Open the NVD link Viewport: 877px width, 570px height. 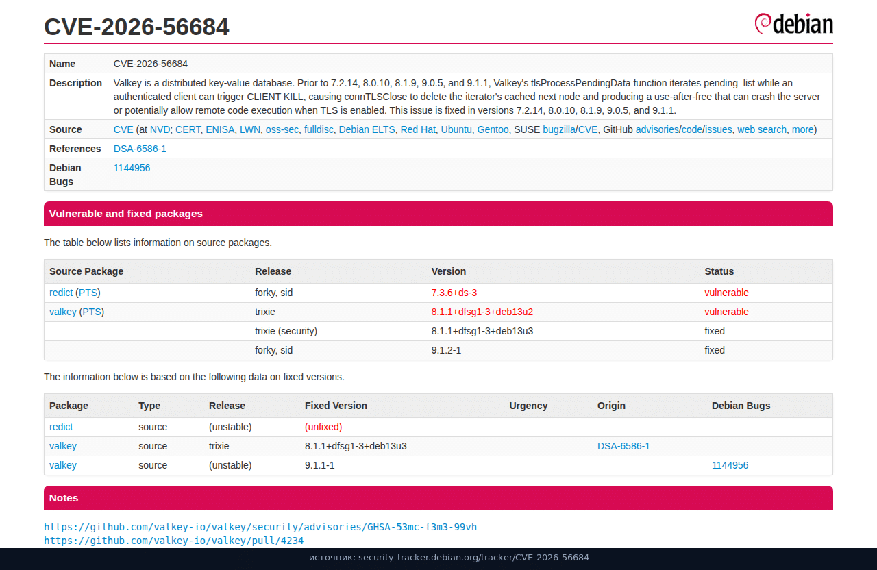pyautogui.click(x=160, y=129)
